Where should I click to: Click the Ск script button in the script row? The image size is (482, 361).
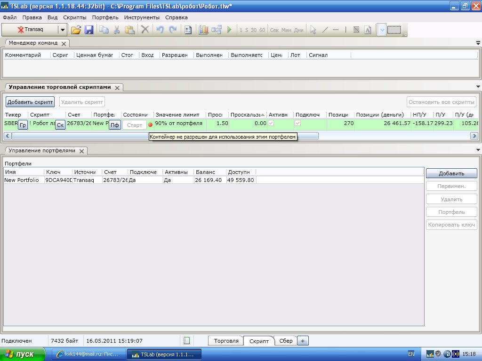click(60, 125)
